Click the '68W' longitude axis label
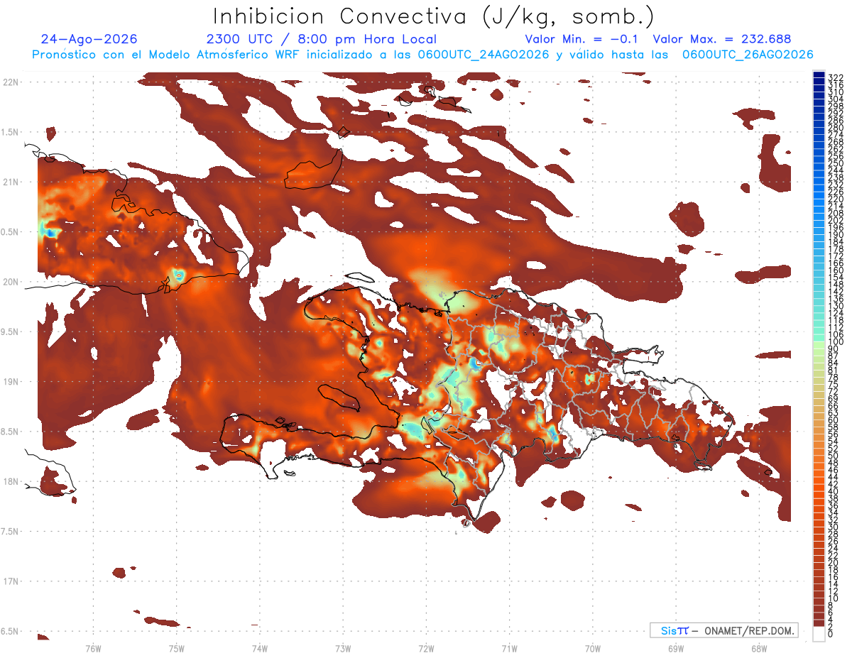The image size is (852, 658). click(758, 649)
